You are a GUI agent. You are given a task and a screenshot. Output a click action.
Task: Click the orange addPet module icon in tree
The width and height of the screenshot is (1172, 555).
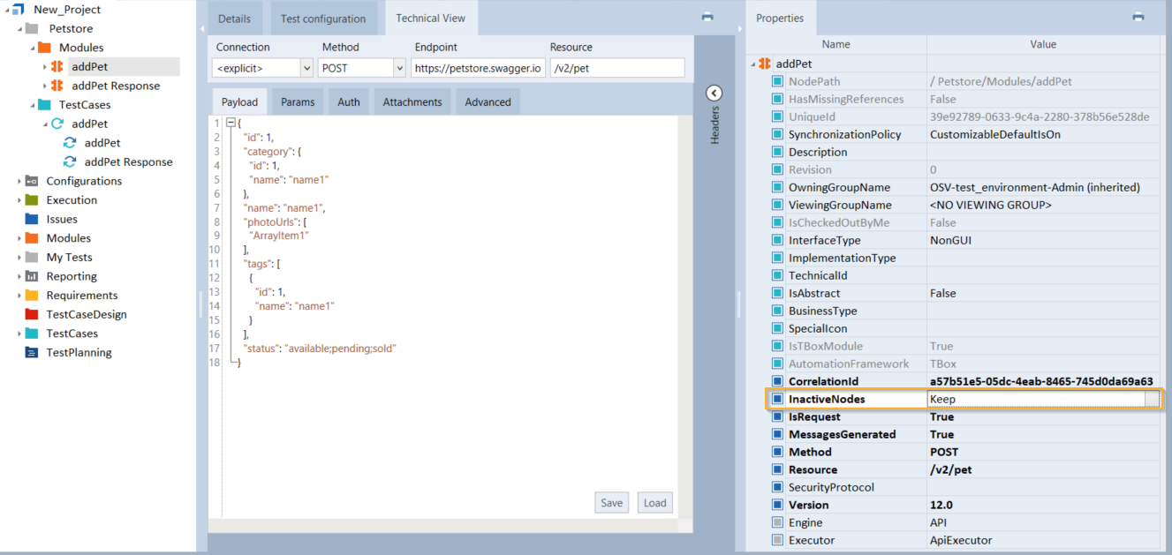[57, 66]
